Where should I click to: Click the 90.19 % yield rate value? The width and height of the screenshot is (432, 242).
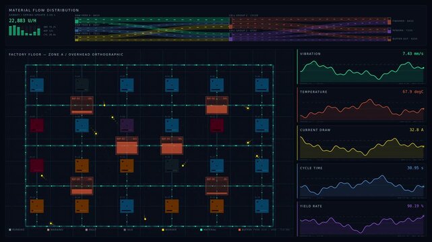click(415, 206)
